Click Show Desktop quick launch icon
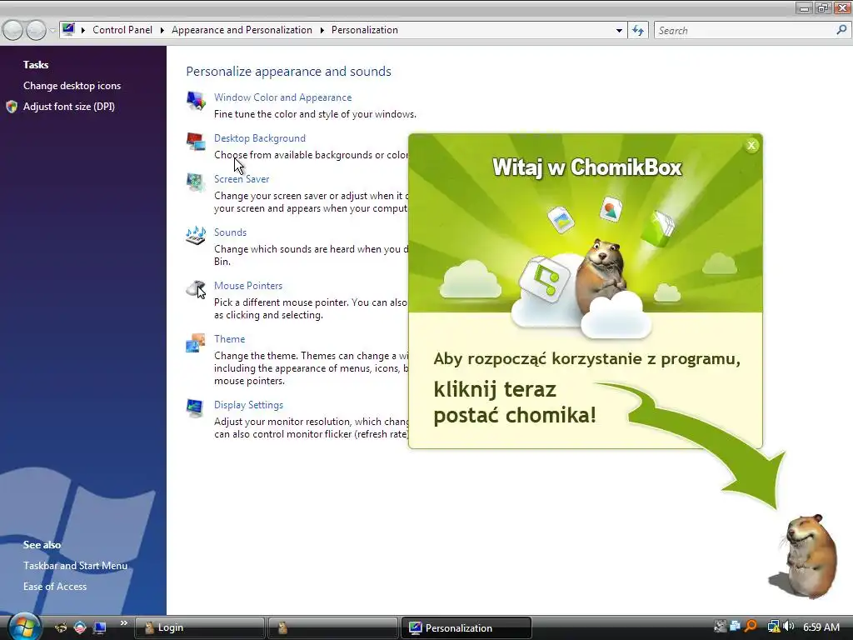The width and height of the screenshot is (853, 640). coord(100,628)
